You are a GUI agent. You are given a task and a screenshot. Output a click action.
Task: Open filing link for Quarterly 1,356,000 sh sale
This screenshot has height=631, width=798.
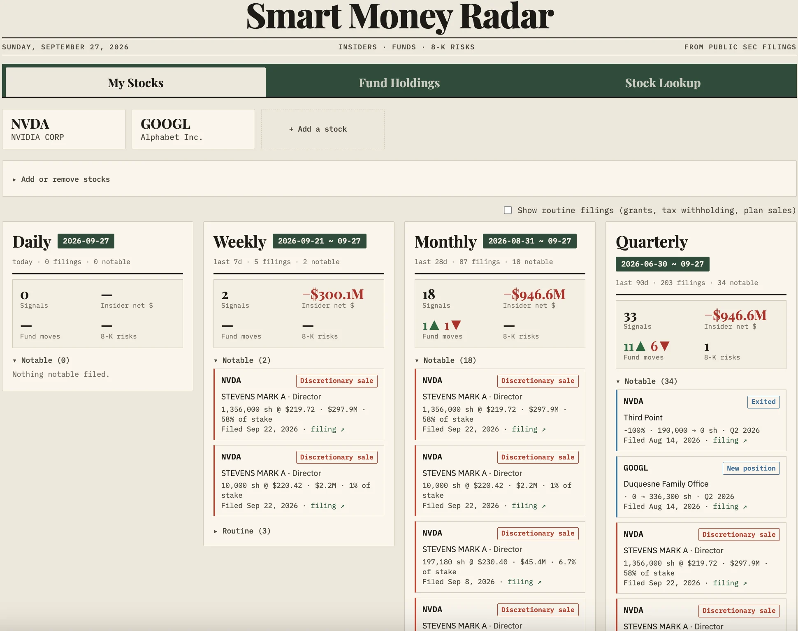click(730, 583)
